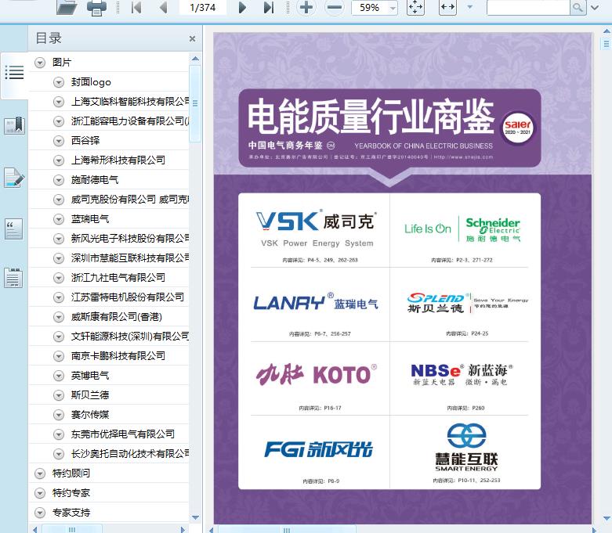
Task: Select 浙江能容电力设备有限公司 entry
Action: 130,121
